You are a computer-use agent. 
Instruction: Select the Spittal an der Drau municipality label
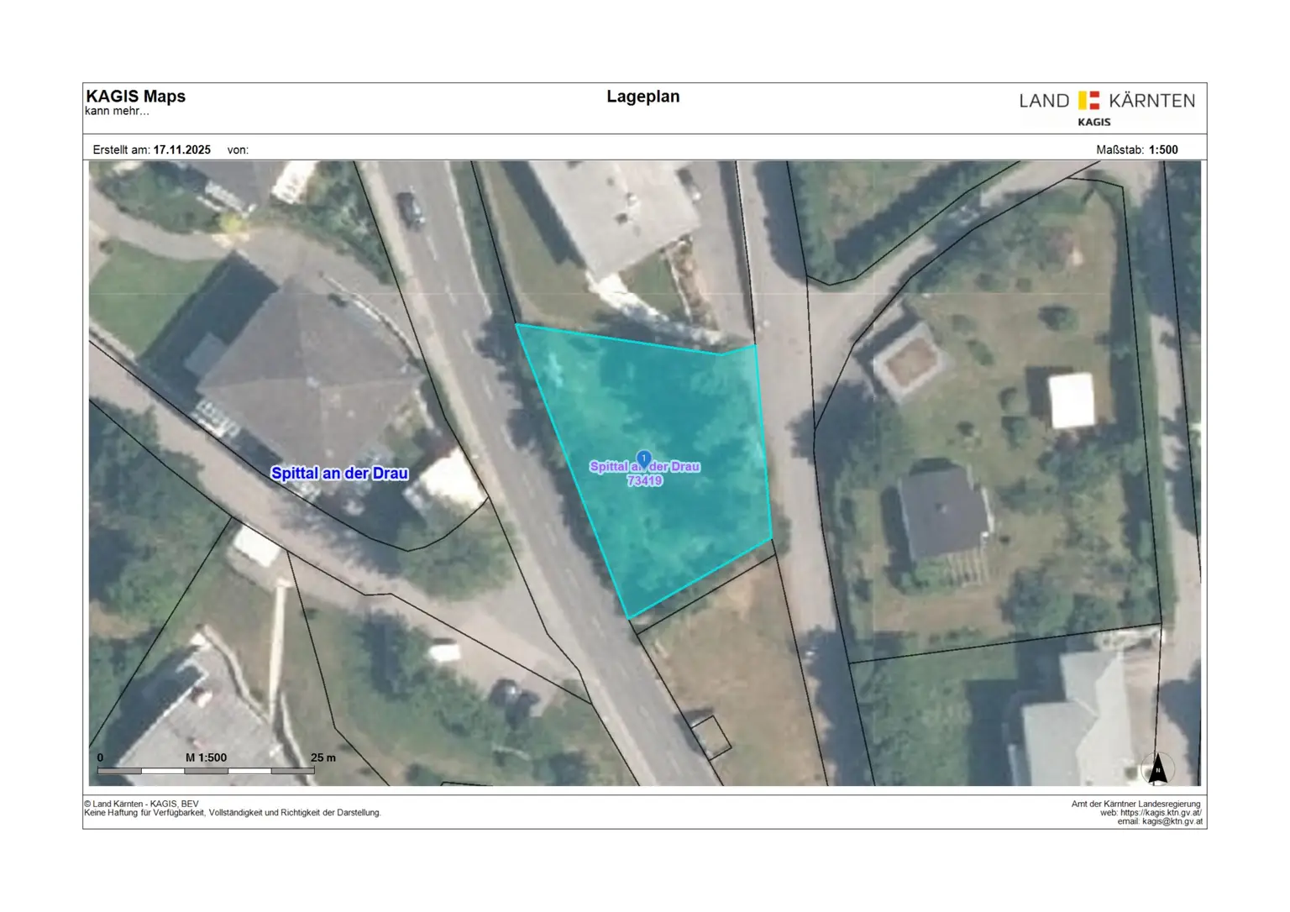click(x=339, y=473)
